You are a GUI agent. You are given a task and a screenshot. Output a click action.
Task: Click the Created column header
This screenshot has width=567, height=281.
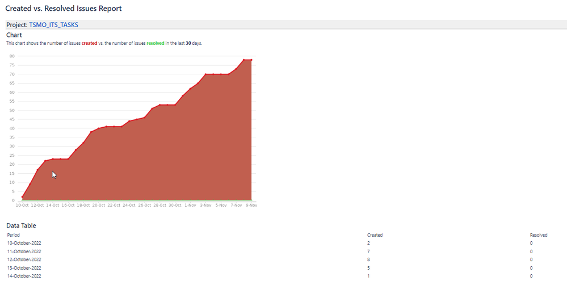[x=375, y=235]
